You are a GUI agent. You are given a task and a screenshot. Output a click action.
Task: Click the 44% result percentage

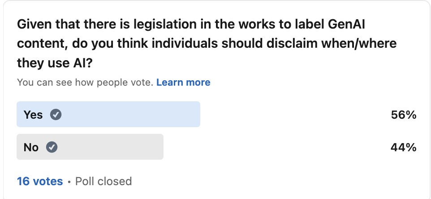pos(404,147)
